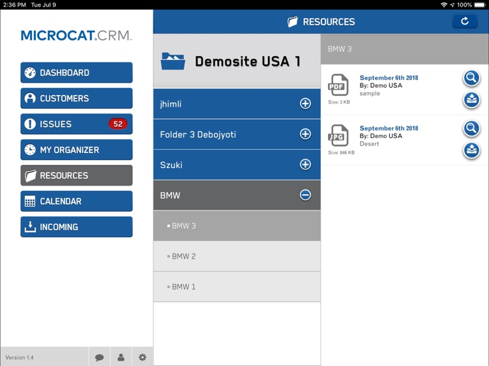Open the Issues section
The image size is (489, 366).
coord(76,124)
